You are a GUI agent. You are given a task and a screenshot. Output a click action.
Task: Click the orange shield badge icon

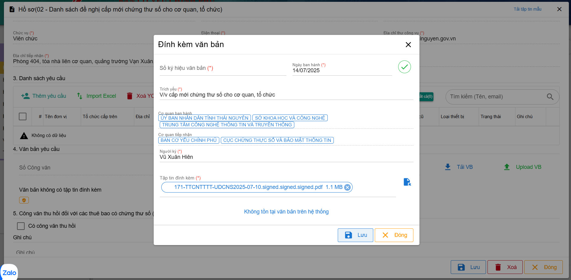click(x=24, y=200)
